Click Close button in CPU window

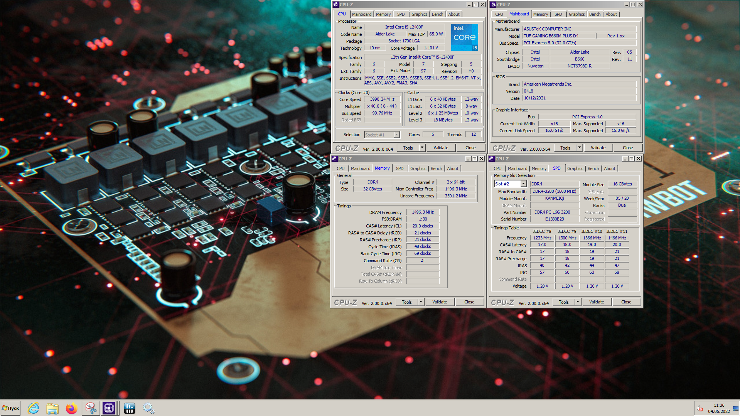tap(470, 148)
